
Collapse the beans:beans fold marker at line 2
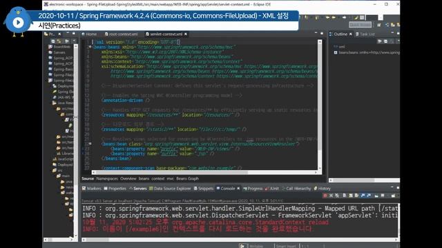point(90,47)
